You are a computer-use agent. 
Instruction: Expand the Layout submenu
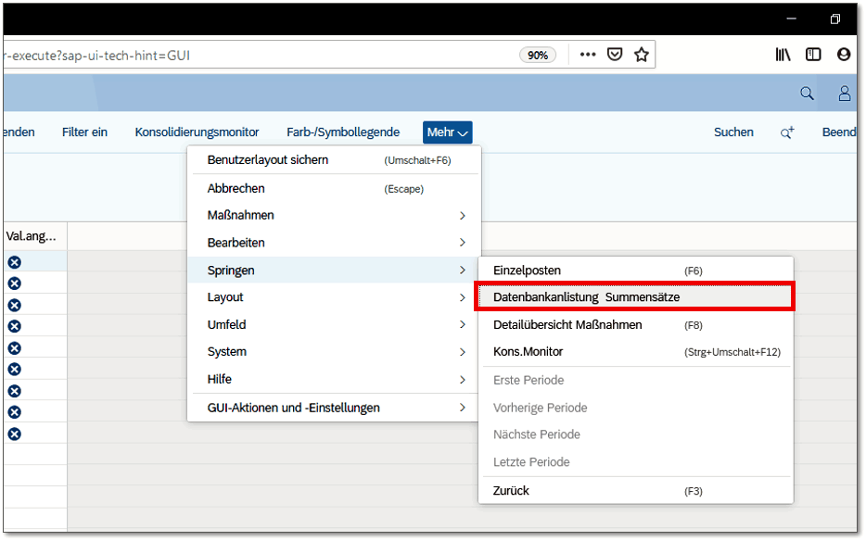pos(334,297)
